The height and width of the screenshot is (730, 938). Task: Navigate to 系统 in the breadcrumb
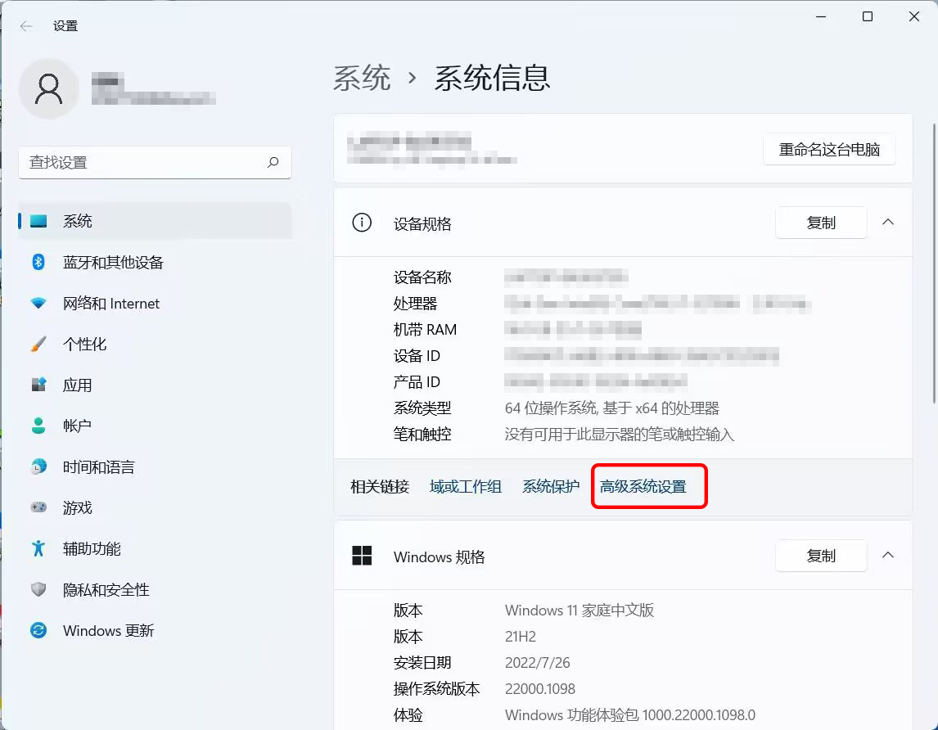click(x=362, y=79)
